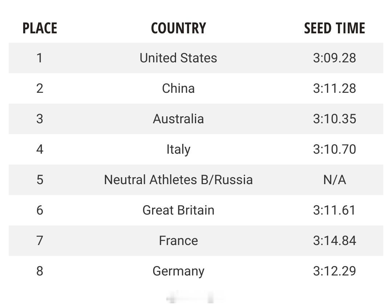The height and width of the screenshot is (307, 392).
Task: Click the France country name
Action: 178,241
